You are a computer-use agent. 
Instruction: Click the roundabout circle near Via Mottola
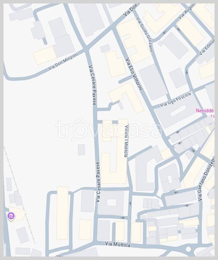[188, 249]
